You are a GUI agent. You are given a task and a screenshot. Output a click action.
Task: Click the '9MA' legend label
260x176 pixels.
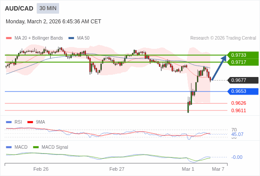point(41,122)
